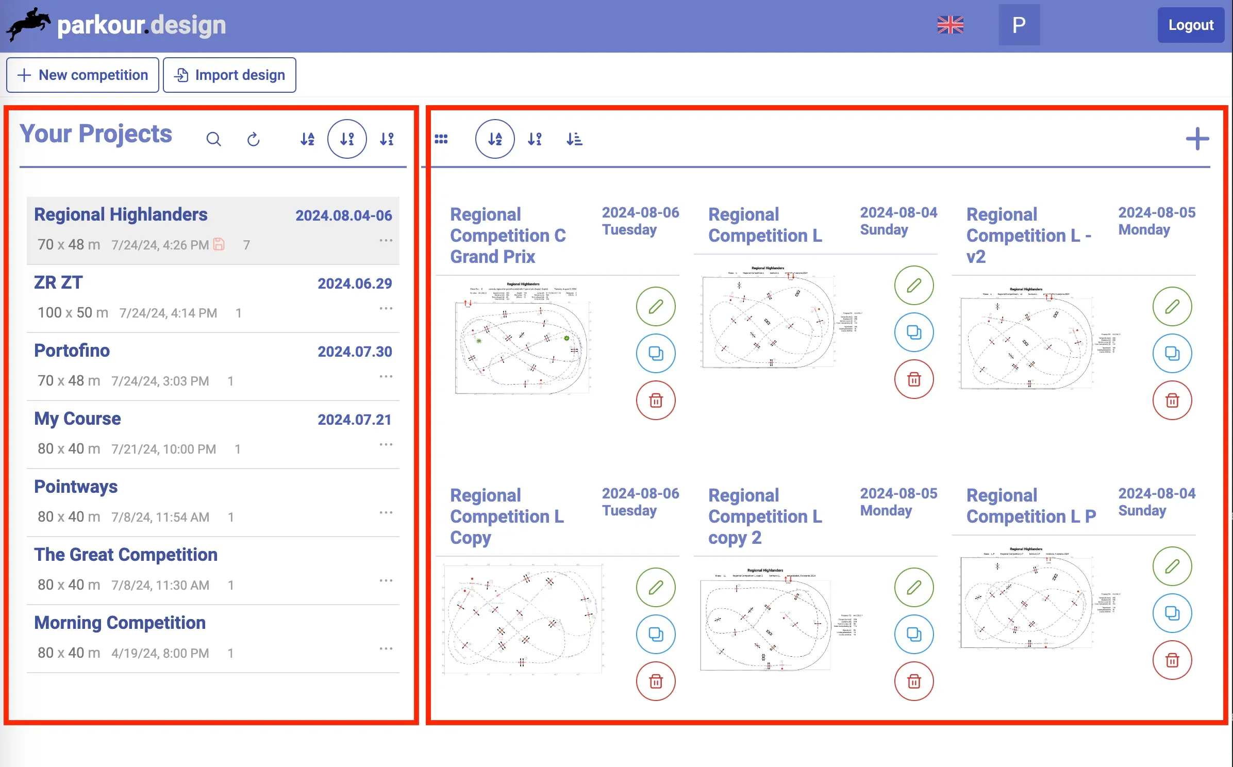Screen dimensions: 1233x767
Task: Delete Regional Competition L P design
Action: 1172,660
